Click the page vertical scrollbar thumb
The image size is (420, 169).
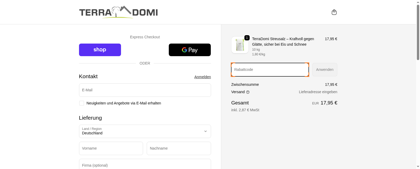418,31
